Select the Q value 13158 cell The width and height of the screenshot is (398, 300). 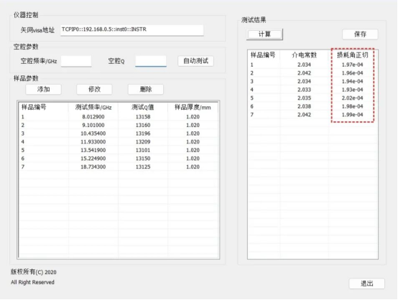pos(143,117)
